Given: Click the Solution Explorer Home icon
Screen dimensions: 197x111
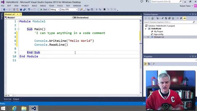Looking at the screenshot, I should 152,18.
